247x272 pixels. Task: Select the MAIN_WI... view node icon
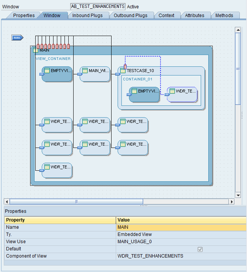point(85,71)
